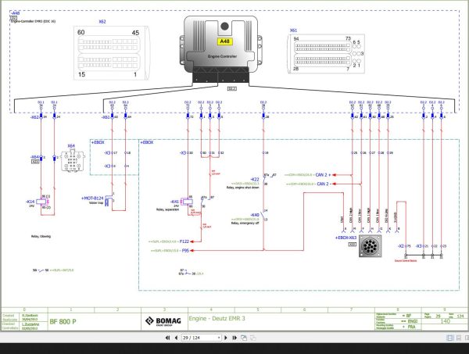Click the BF 800 P title text
This screenshot has height=354, width=469.
[63, 322]
